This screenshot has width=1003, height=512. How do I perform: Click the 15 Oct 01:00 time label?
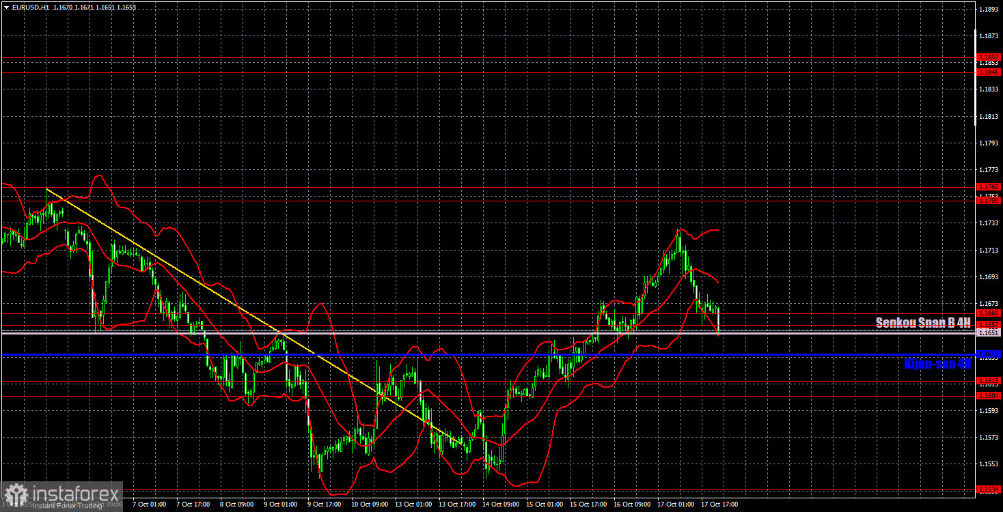tap(545, 504)
